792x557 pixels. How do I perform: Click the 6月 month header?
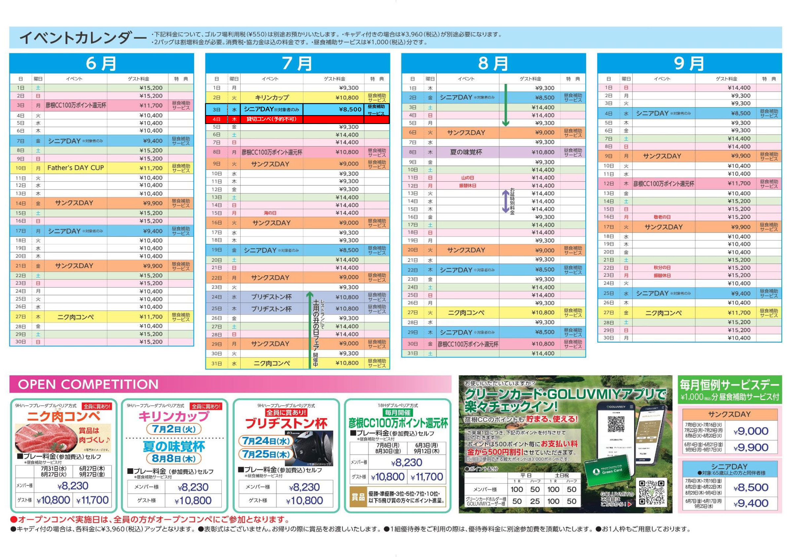tap(101, 63)
